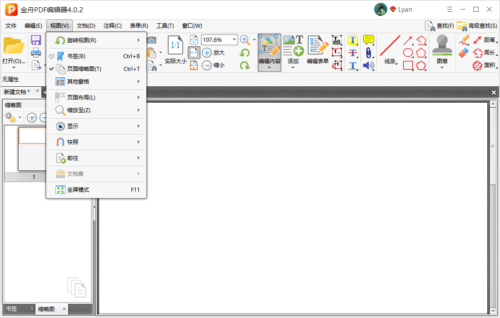Select the 距离 distance measuring tool

[485, 40]
